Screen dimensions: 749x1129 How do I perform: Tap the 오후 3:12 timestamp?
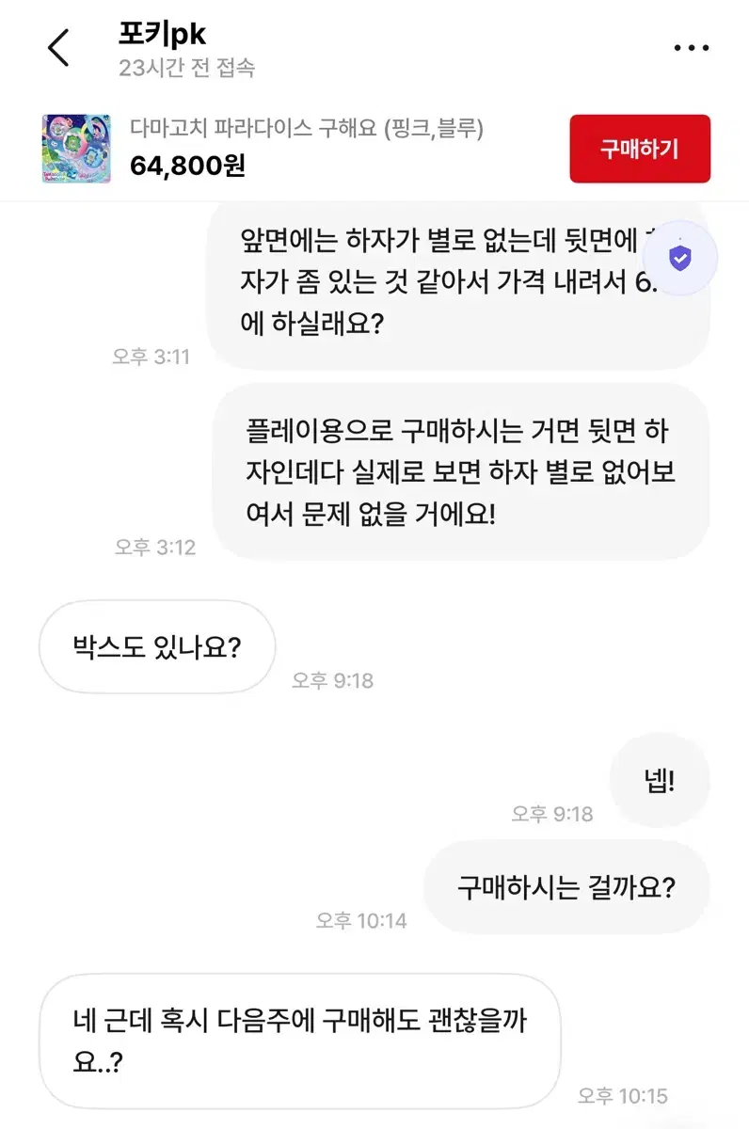[x=155, y=547]
